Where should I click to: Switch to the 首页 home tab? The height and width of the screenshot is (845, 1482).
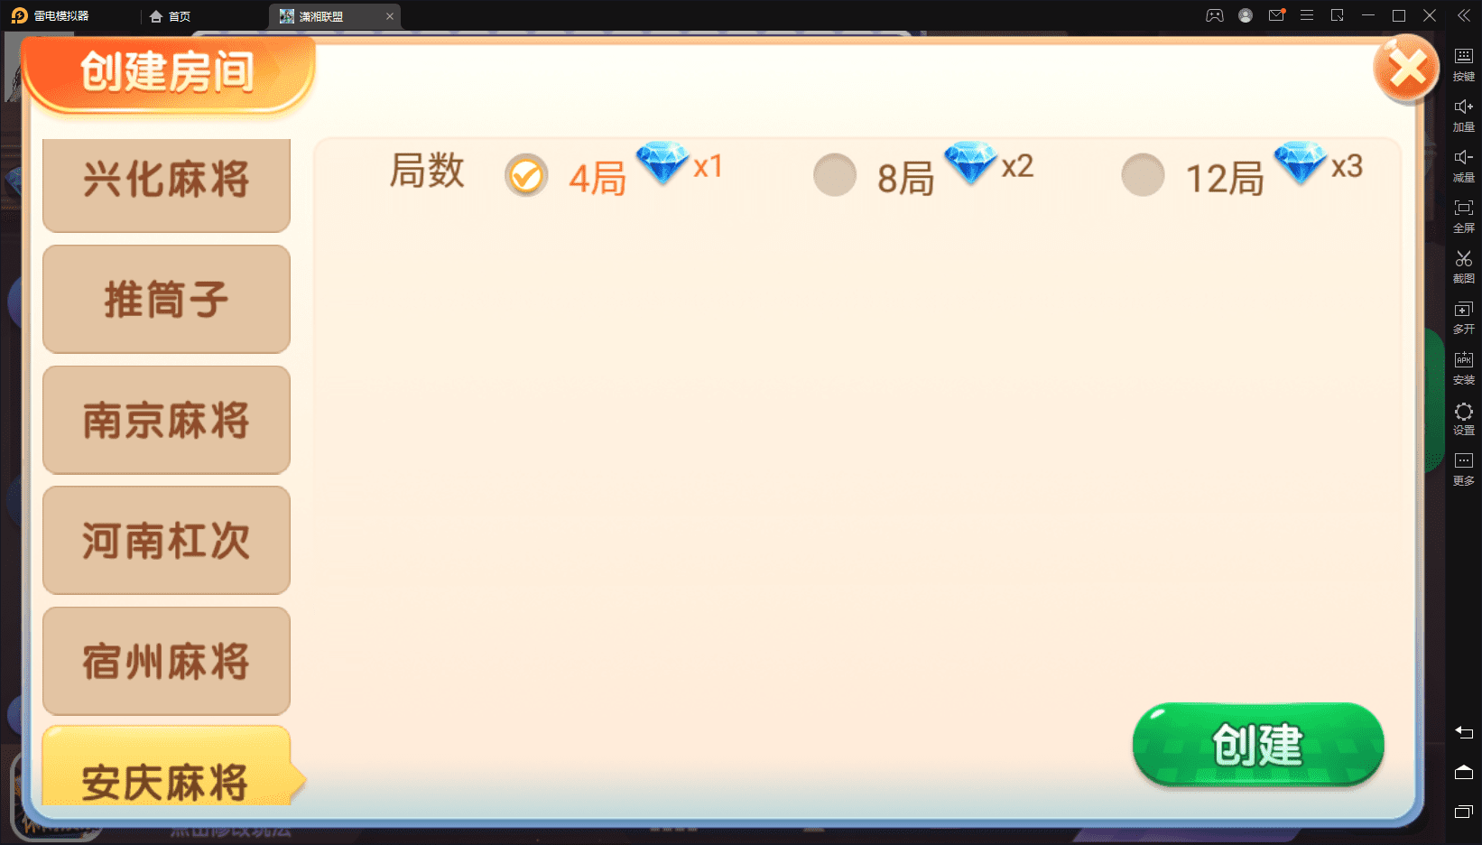[x=170, y=16]
